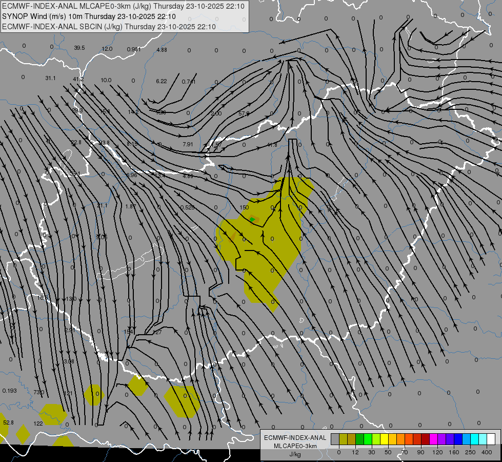Select the bright cyan legend swatch
This screenshot has width=502, height=462.
[x=474, y=439]
